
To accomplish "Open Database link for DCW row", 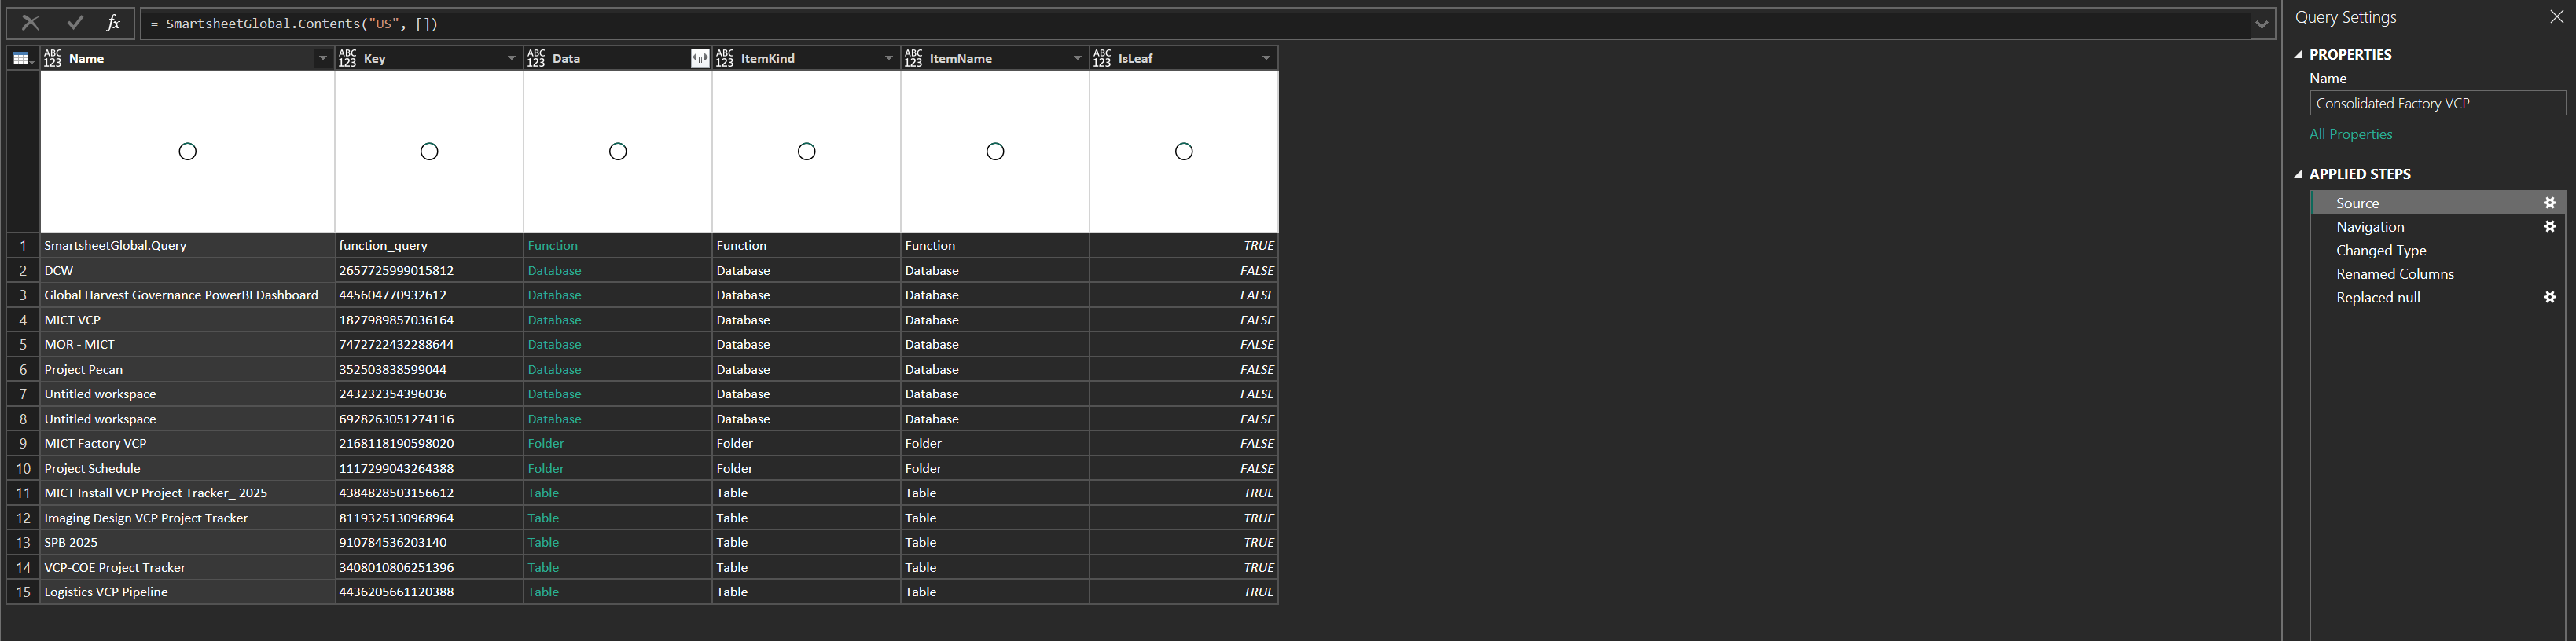I will click(554, 271).
